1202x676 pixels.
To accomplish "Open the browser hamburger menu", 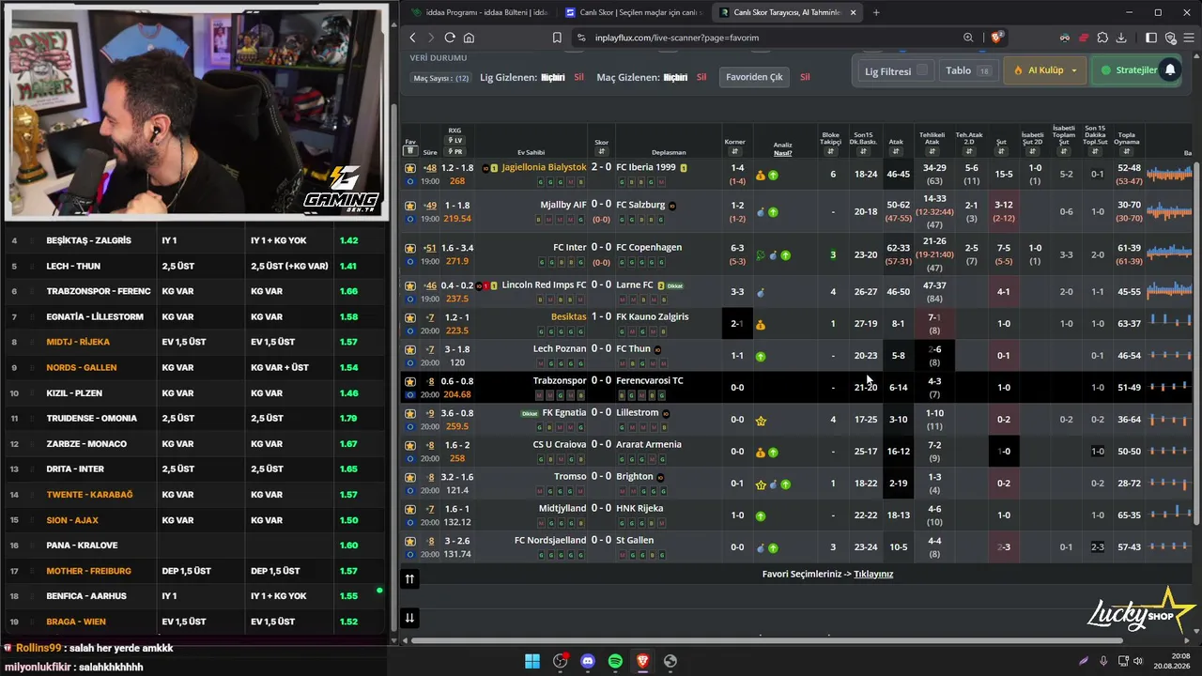I will 1191,38.
